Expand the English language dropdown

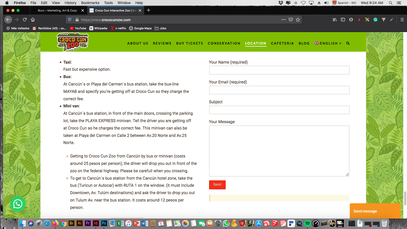[328, 43]
